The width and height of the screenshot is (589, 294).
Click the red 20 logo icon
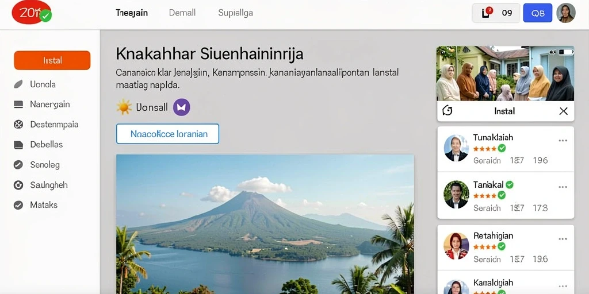32,13
